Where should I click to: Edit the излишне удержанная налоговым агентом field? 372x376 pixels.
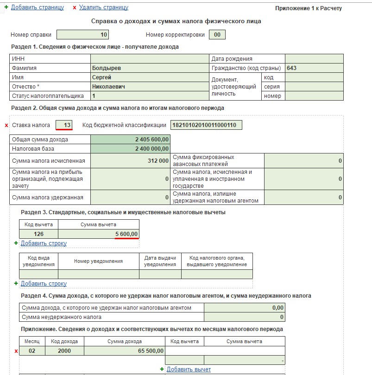(304, 198)
